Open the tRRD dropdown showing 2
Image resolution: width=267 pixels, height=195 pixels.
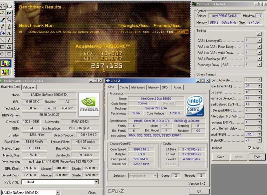pyautogui.click(x=259, y=110)
